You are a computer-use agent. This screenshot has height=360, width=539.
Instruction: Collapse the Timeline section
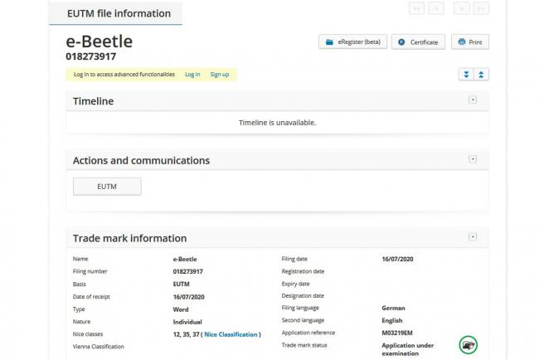coord(473,100)
